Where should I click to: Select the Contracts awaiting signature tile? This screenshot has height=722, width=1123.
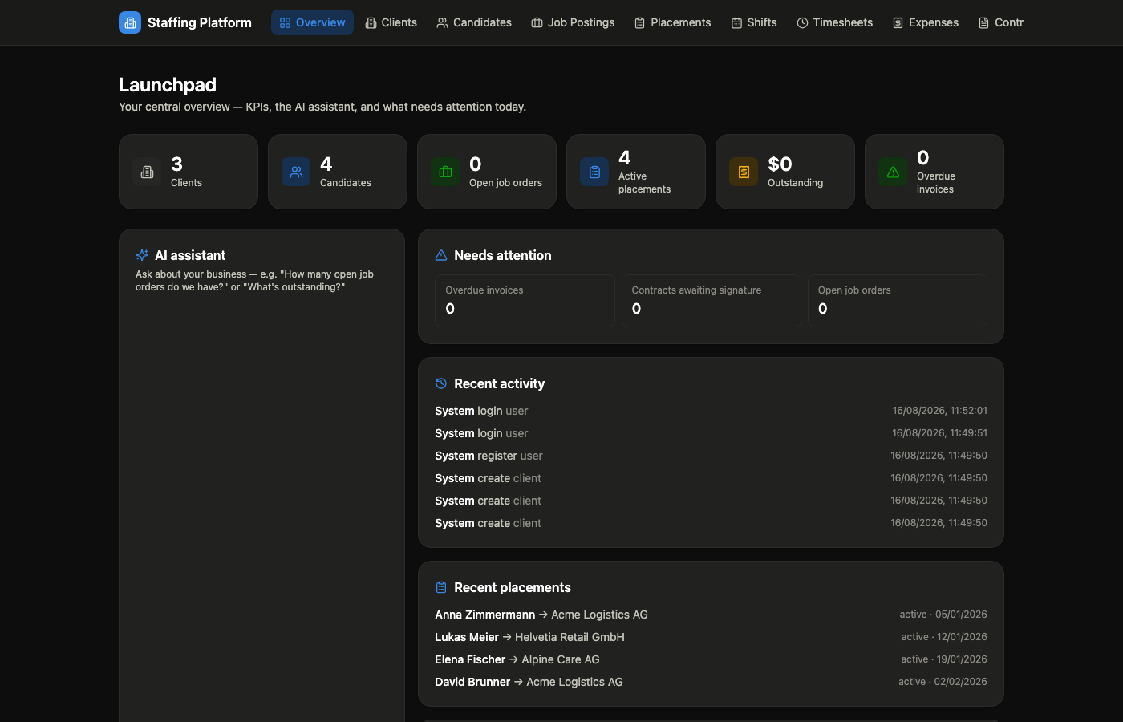pyautogui.click(x=712, y=301)
